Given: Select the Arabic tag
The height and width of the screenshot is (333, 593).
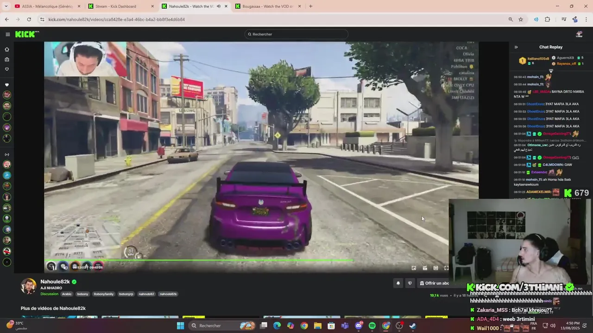Looking at the screenshot, I should pos(67,294).
